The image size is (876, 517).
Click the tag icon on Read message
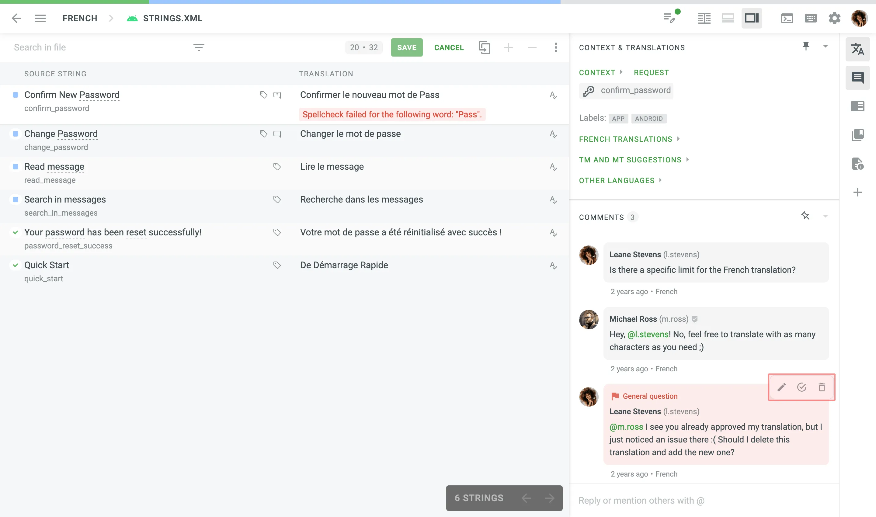(x=277, y=166)
